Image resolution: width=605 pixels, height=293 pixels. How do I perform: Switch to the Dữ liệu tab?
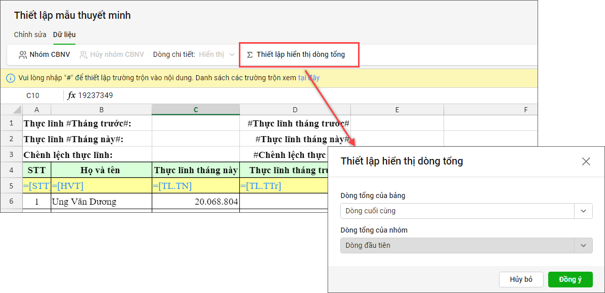coord(64,35)
